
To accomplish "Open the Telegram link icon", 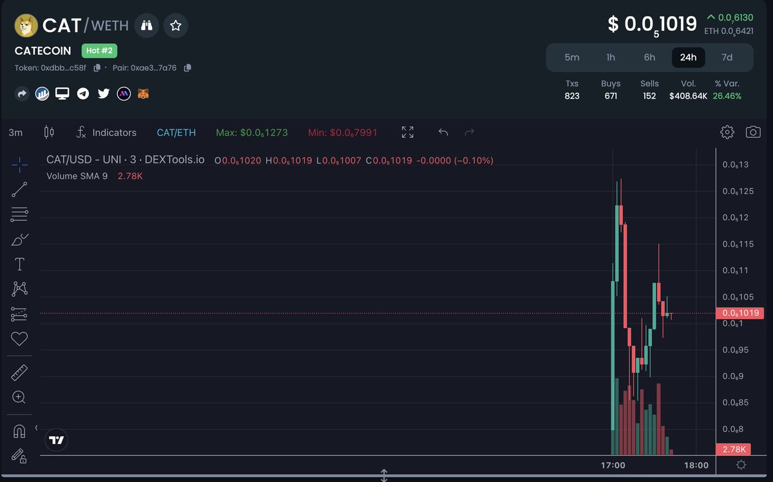I will pos(82,94).
